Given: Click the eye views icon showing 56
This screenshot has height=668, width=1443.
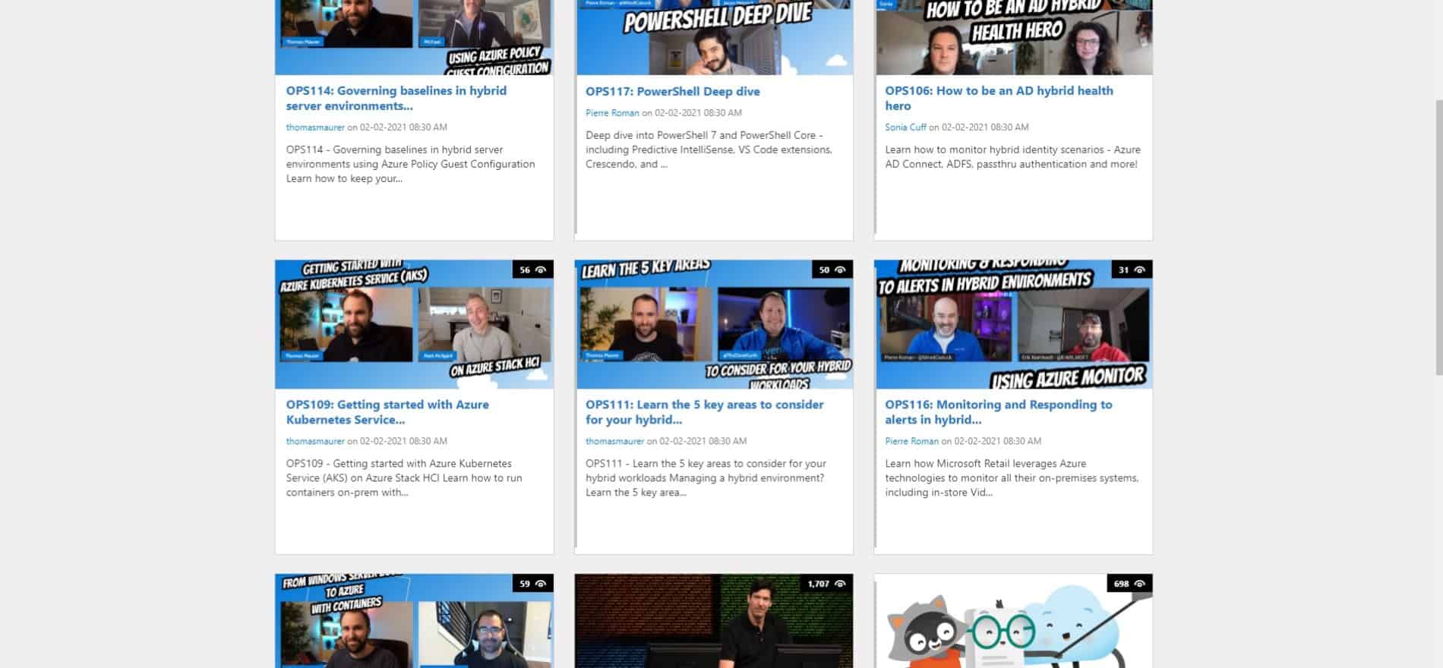Looking at the screenshot, I should (x=541, y=270).
